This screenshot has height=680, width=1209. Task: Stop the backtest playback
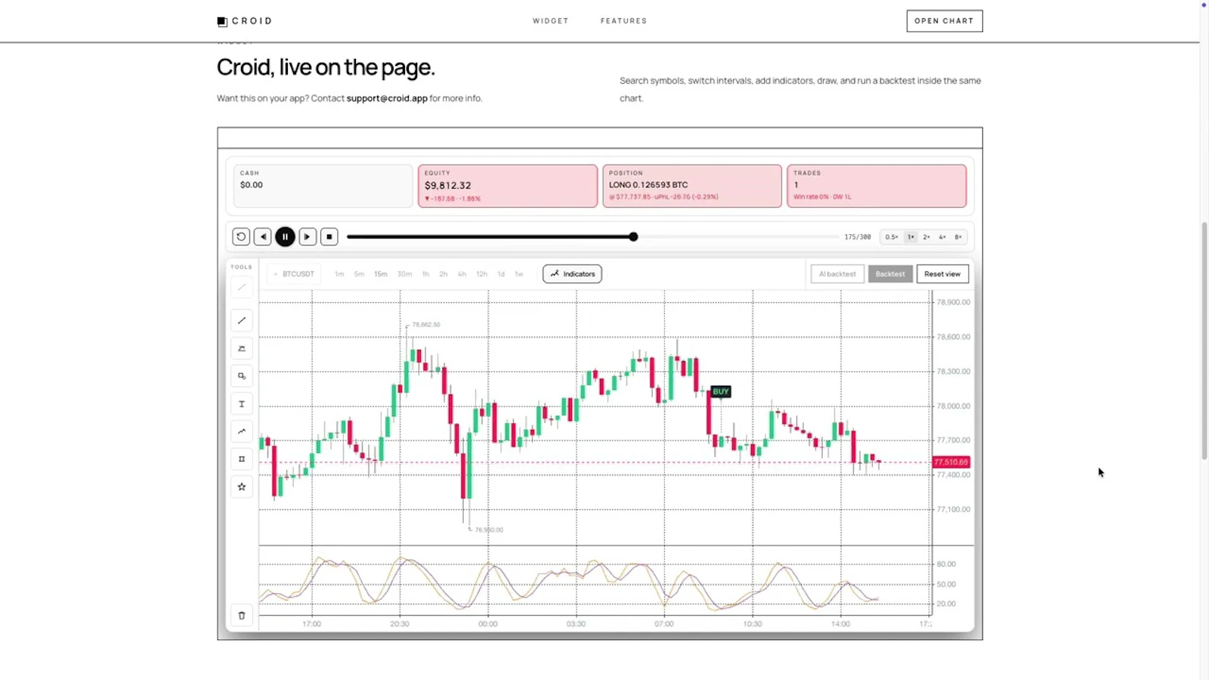(x=329, y=237)
